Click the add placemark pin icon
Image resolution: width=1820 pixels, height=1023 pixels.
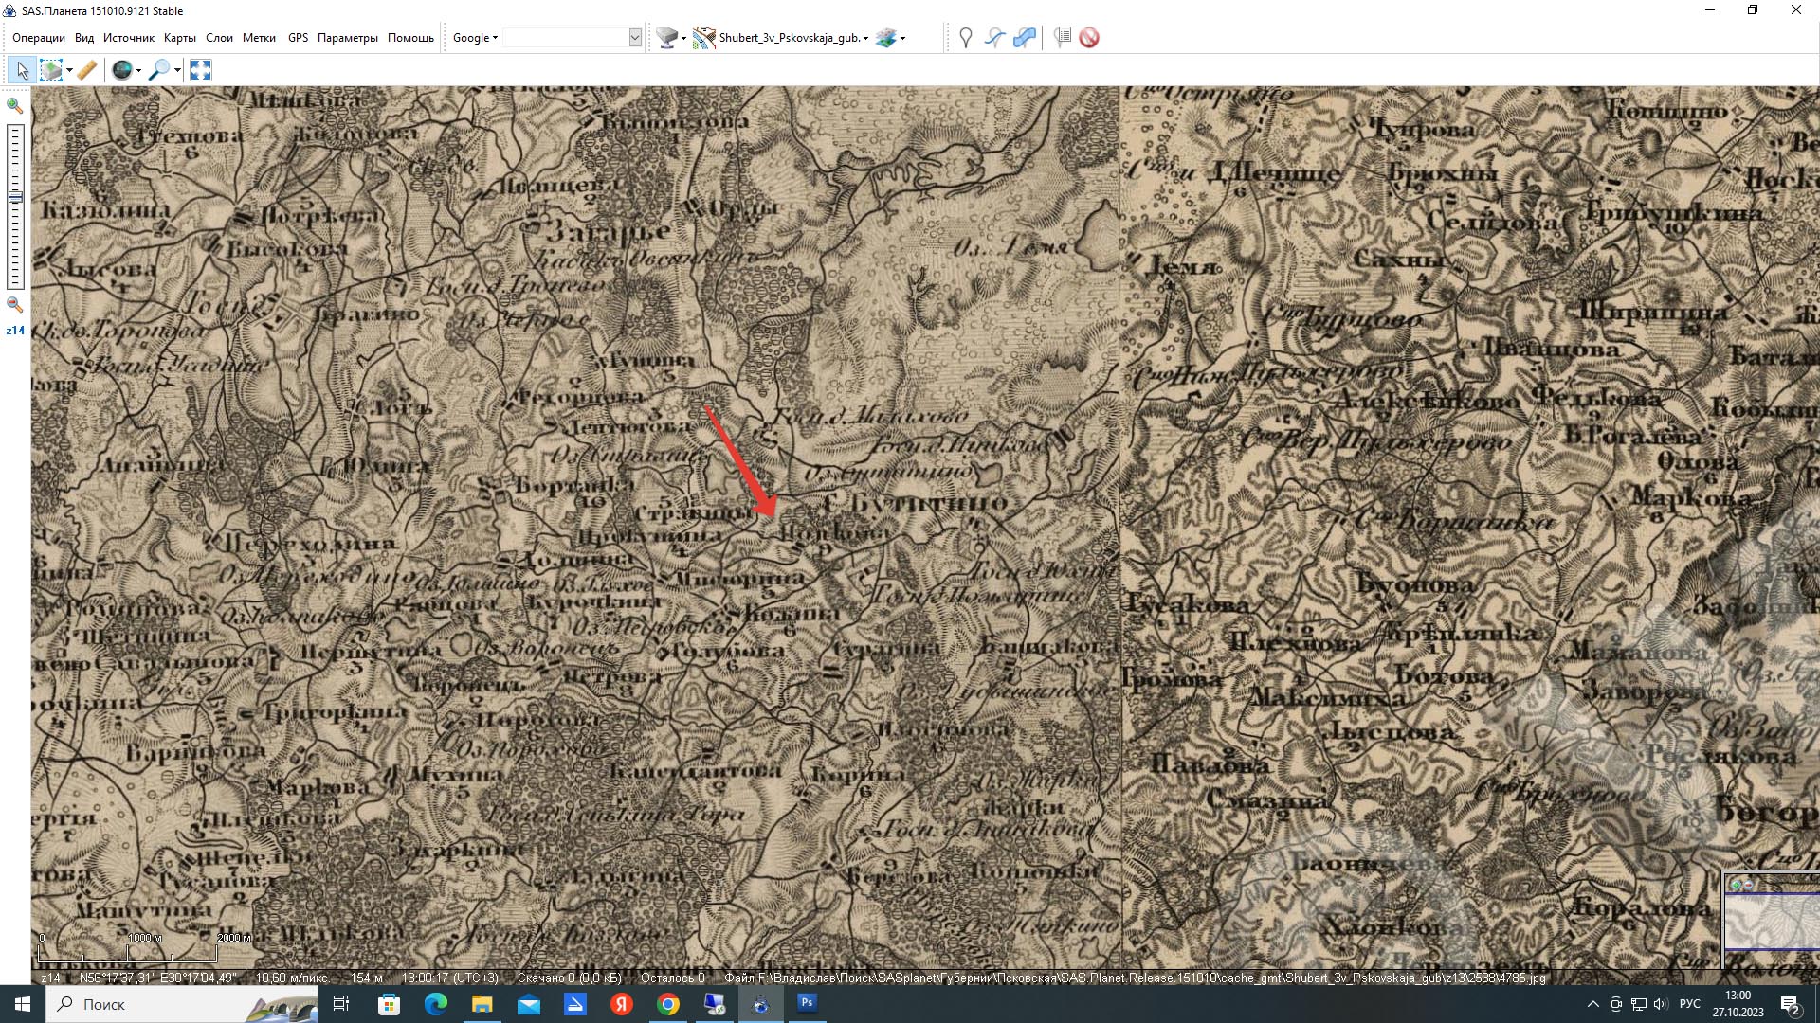click(x=965, y=38)
